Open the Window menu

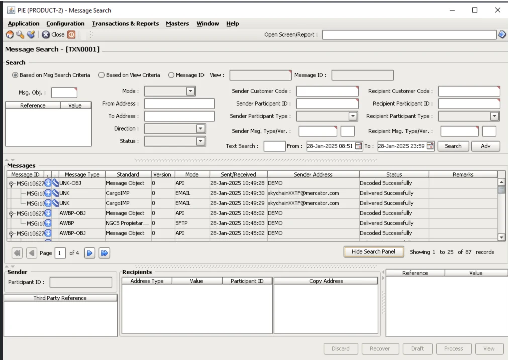[x=208, y=24]
